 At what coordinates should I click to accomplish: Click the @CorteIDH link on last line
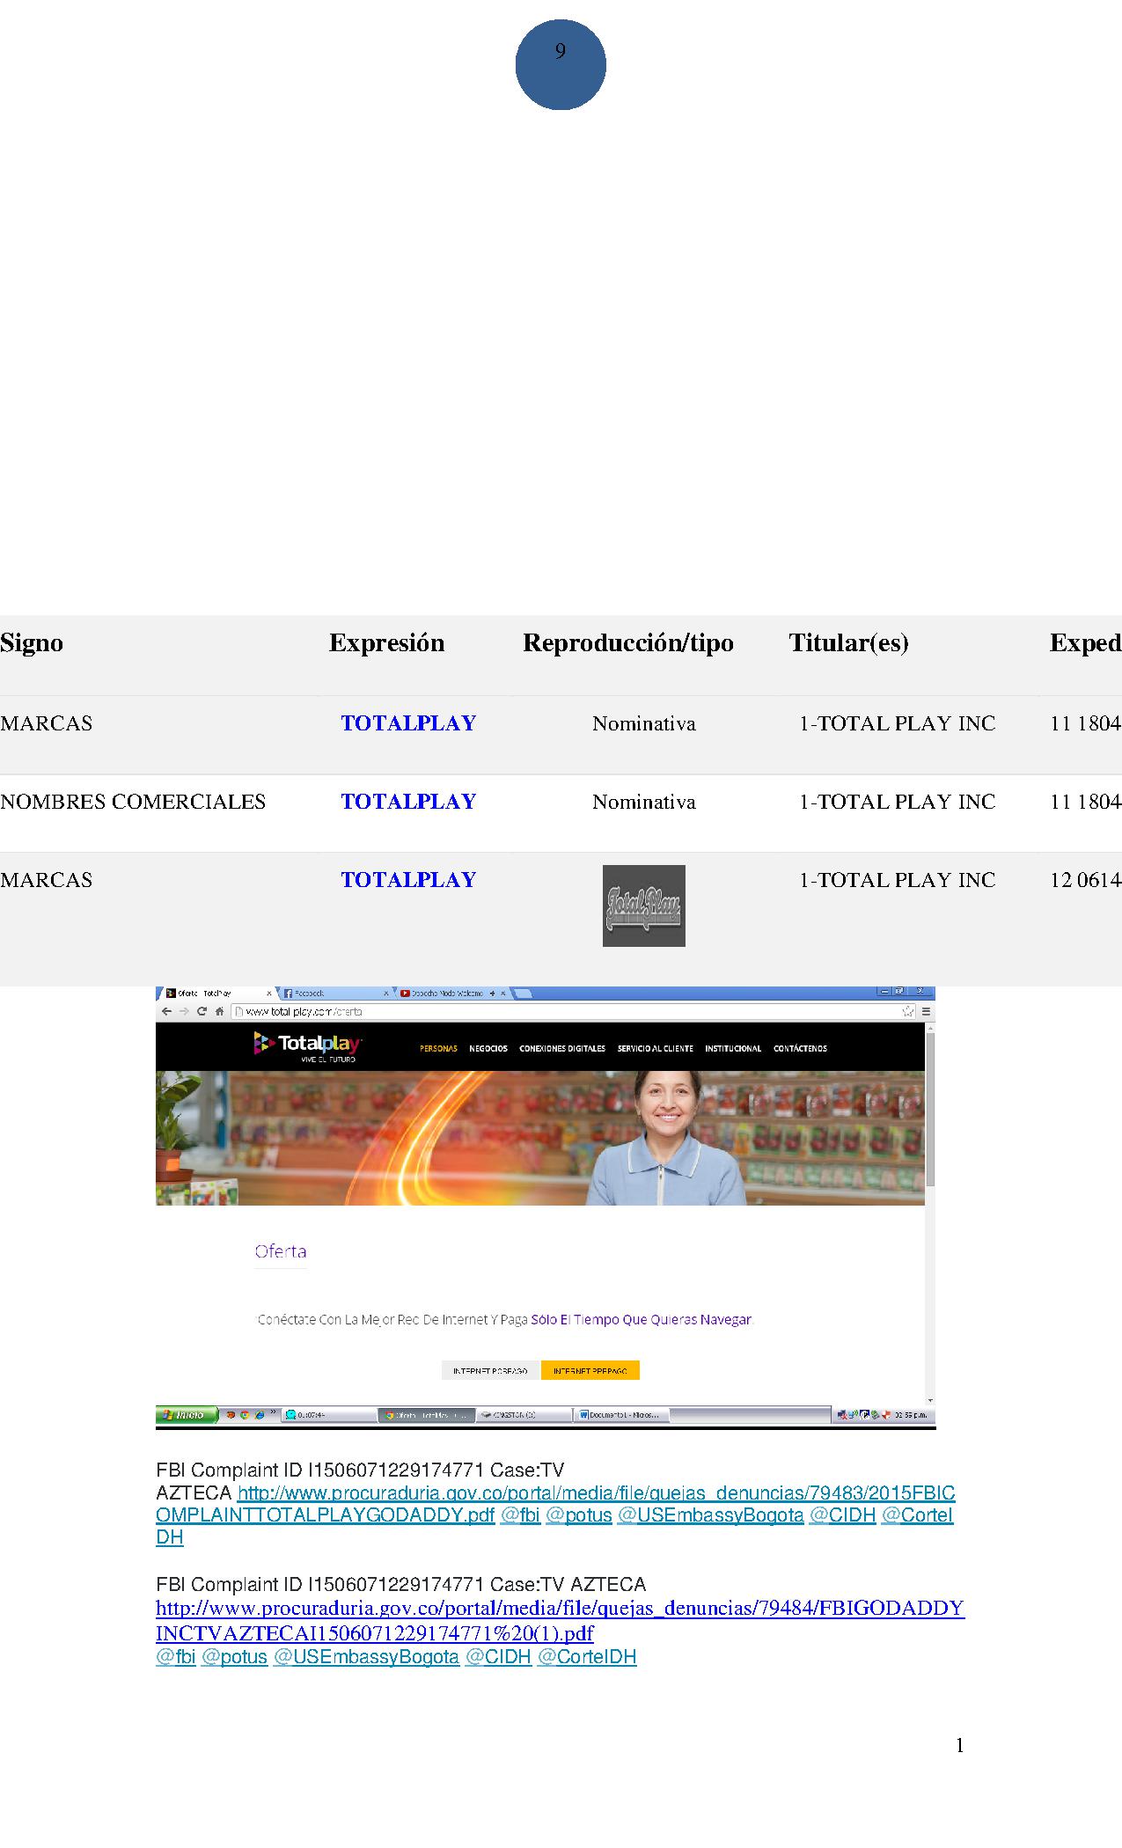pos(587,1657)
